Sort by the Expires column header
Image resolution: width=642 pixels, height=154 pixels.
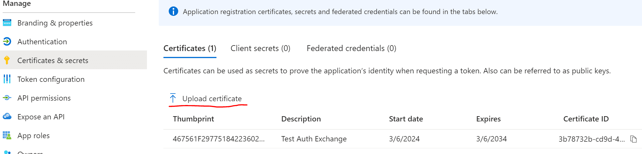488,119
